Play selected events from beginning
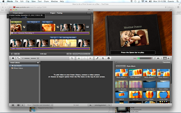The image size is (181, 113). pyautogui.click(x=23, y=105)
